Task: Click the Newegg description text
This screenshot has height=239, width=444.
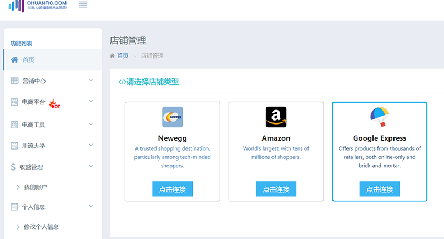Action: pos(173,157)
